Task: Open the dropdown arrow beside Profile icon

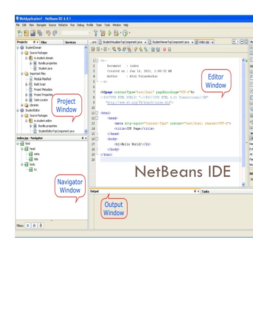Action: point(130,33)
